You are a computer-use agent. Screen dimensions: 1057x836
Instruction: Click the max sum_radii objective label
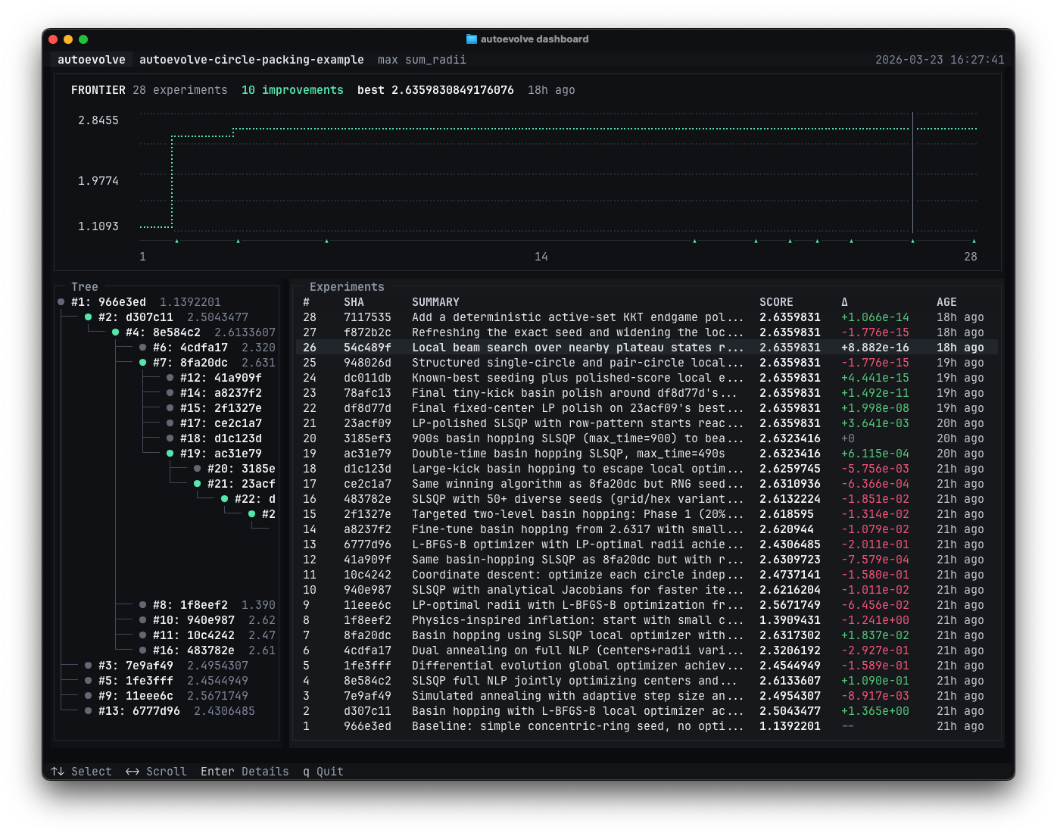(422, 60)
